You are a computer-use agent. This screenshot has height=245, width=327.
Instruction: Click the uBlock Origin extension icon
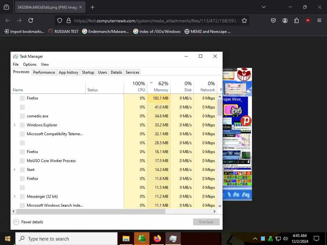point(308,20)
